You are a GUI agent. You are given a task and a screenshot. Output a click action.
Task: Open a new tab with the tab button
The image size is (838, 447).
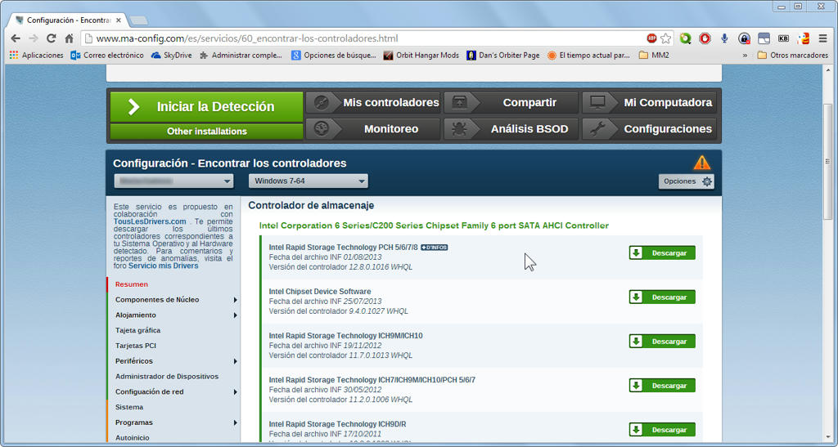coord(139,20)
